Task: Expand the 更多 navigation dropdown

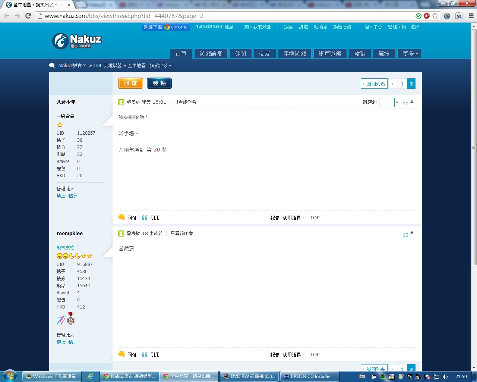Action: click(410, 54)
